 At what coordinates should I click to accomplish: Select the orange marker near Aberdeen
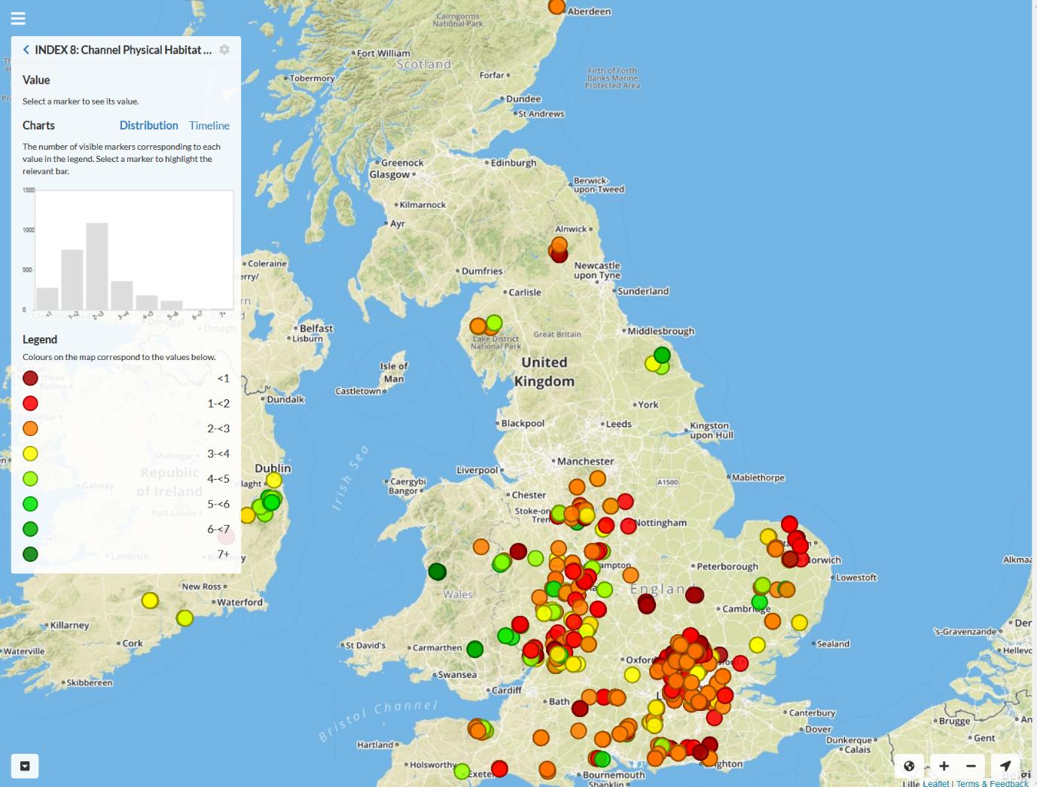557,7
